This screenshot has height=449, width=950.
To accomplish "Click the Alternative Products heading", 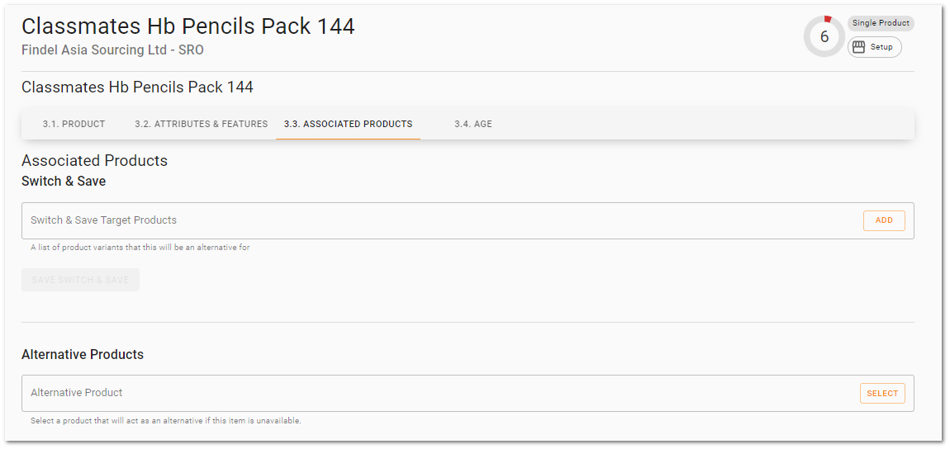I will tap(83, 355).
